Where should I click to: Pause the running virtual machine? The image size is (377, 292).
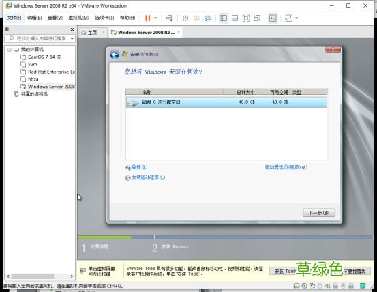[x=147, y=18]
